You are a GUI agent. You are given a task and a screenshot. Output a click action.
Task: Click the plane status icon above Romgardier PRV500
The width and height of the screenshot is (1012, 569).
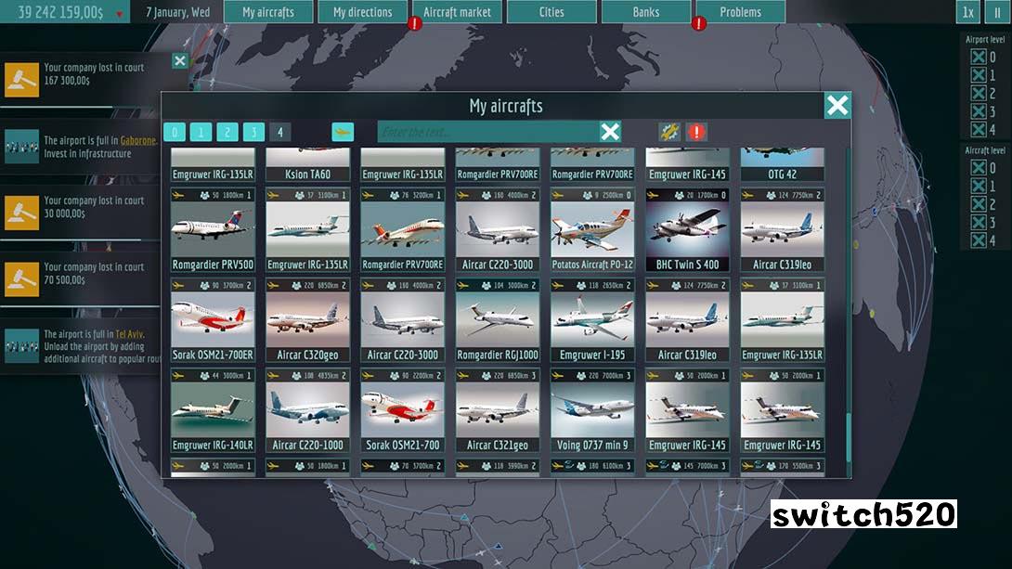tap(179, 195)
